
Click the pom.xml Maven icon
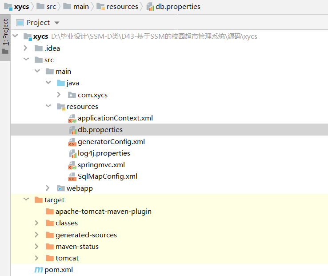pyautogui.click(x=39, y=270)
